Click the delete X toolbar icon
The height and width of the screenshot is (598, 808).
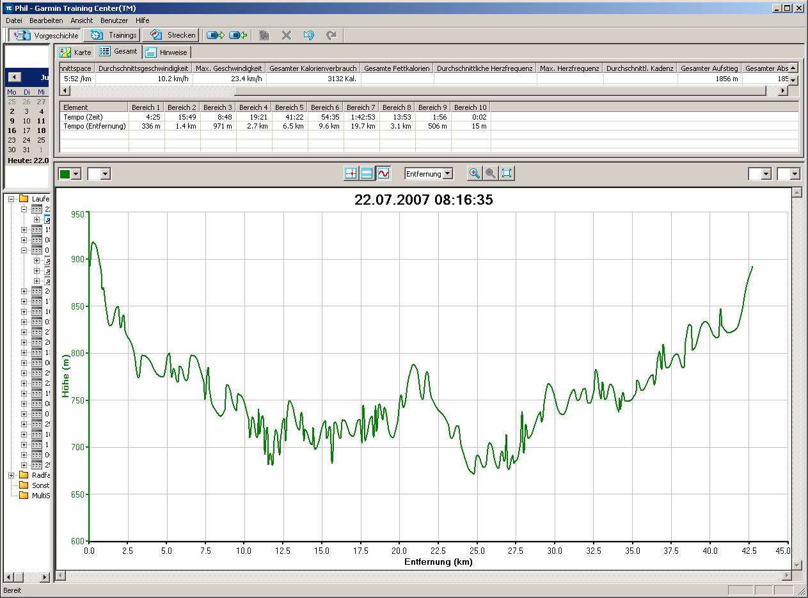coord(286,35)
